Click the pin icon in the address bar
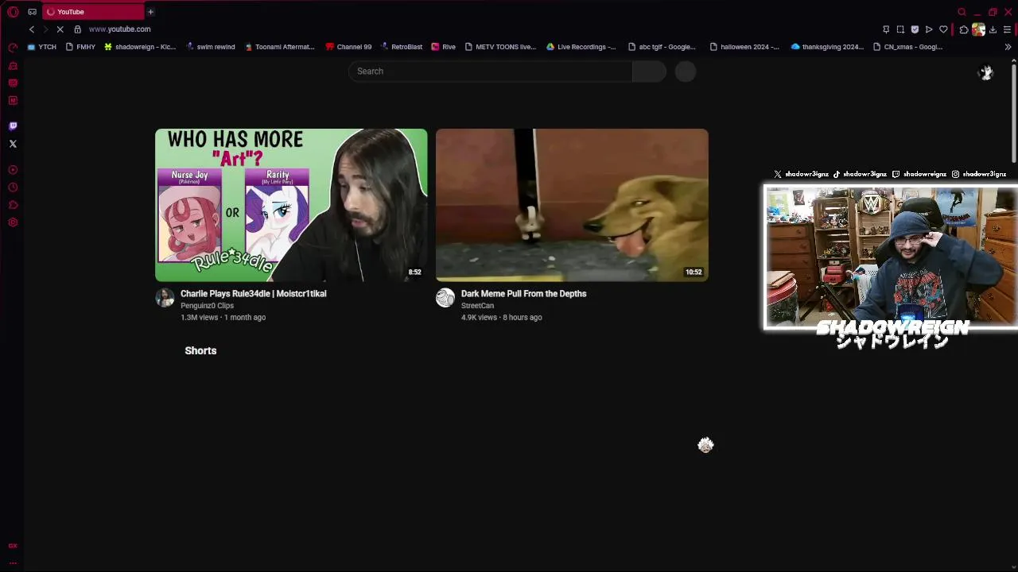 pyautogui.click(x=886, y=29)
